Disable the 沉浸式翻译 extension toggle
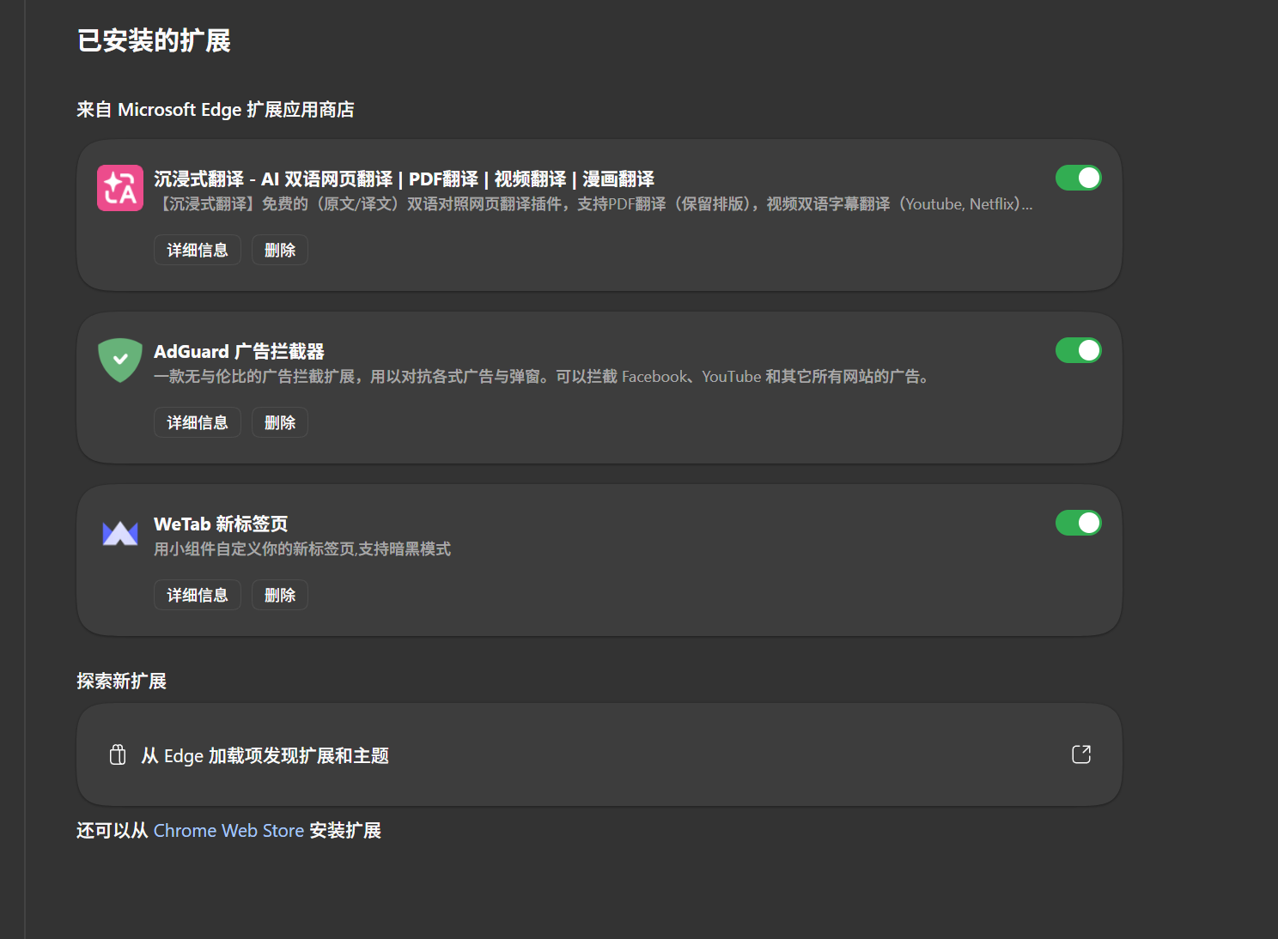The image size is (1278, 939). click(x=1079, y=178)
